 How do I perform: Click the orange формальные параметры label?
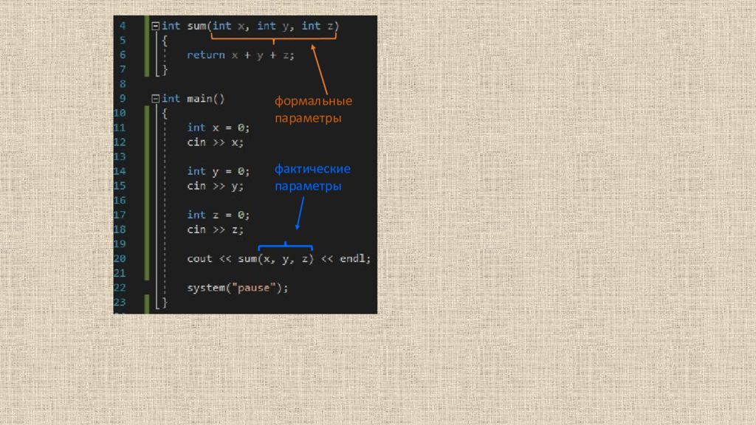click(x=313, y=109)
